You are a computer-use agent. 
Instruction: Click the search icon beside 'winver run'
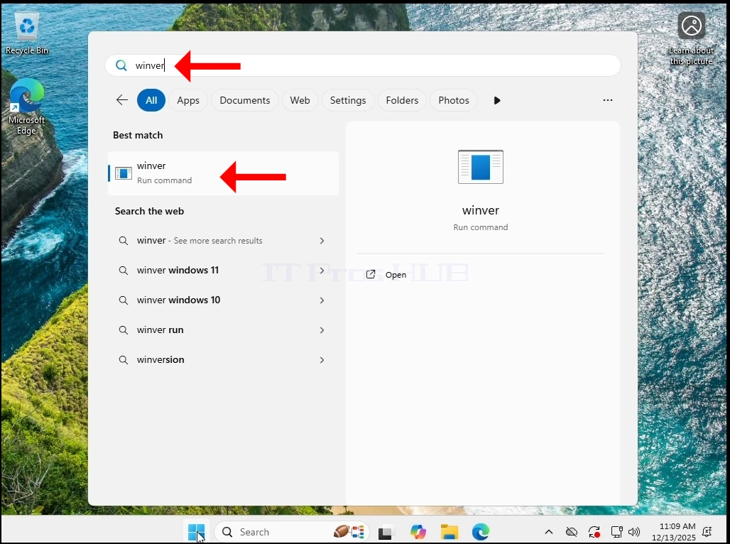(124, 330)
